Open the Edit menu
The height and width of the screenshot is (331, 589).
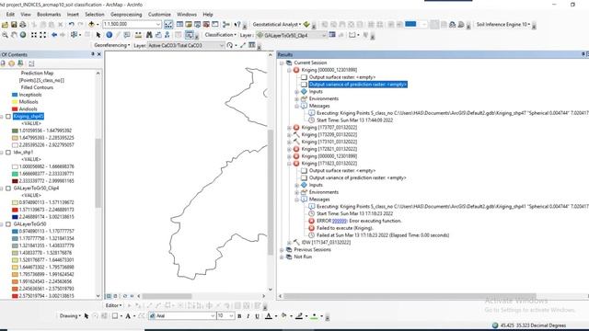pos(10,15)
